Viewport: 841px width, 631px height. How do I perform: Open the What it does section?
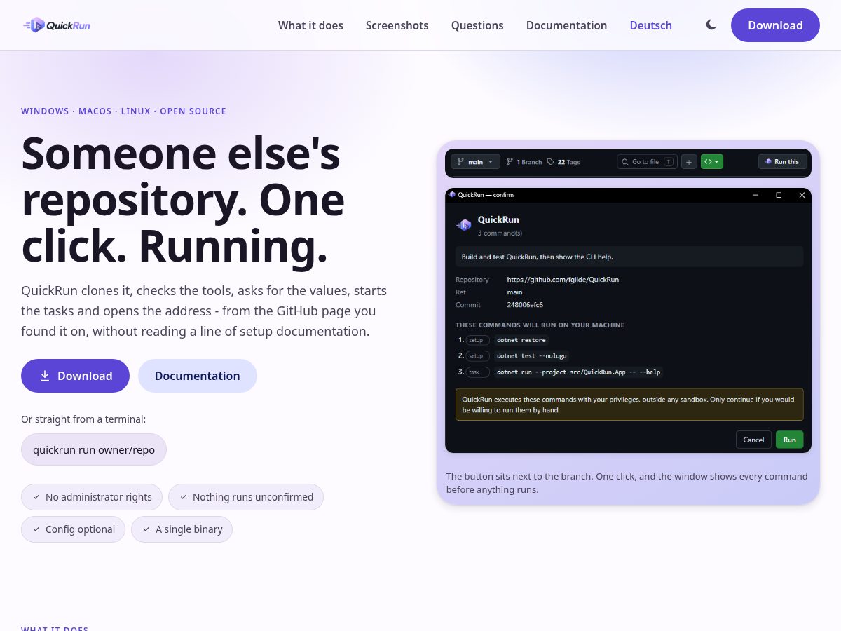(x=310, y=25)
